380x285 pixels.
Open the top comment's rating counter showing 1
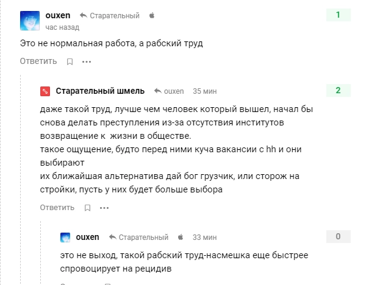pyautogui.click(x=338, y=15)
